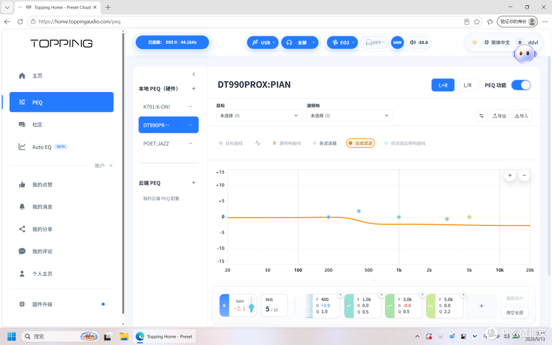Click the round GAIN button

[x=397, y=42]
